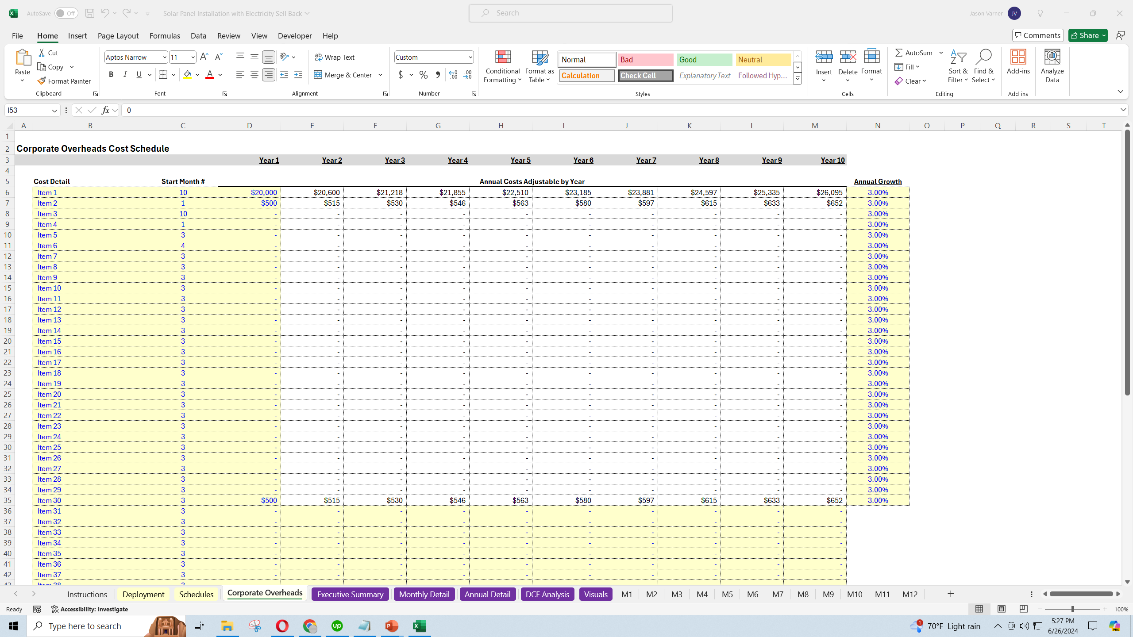Image resolution: width=1133 pixels, height=637 pixels.
Task: Toggle Normal view in status bar
Action: click(979, 609)
